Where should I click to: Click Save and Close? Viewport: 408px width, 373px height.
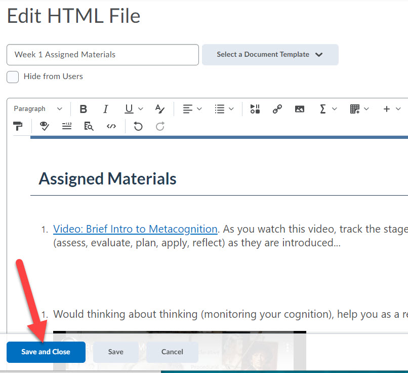tap(46, 352)
